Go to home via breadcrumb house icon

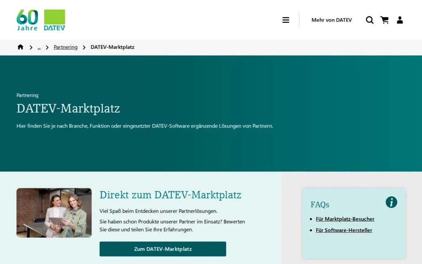click(x=21, y=47)
